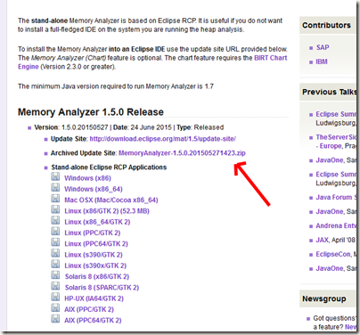This screenshot has height=335, width=360.
Task: Open the TheServerSide talk link
Action: tap(336, 137)
